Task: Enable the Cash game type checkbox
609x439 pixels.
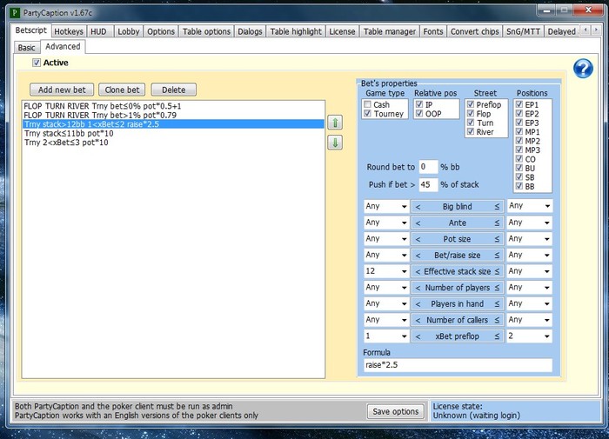Action: tap(368, 104)
